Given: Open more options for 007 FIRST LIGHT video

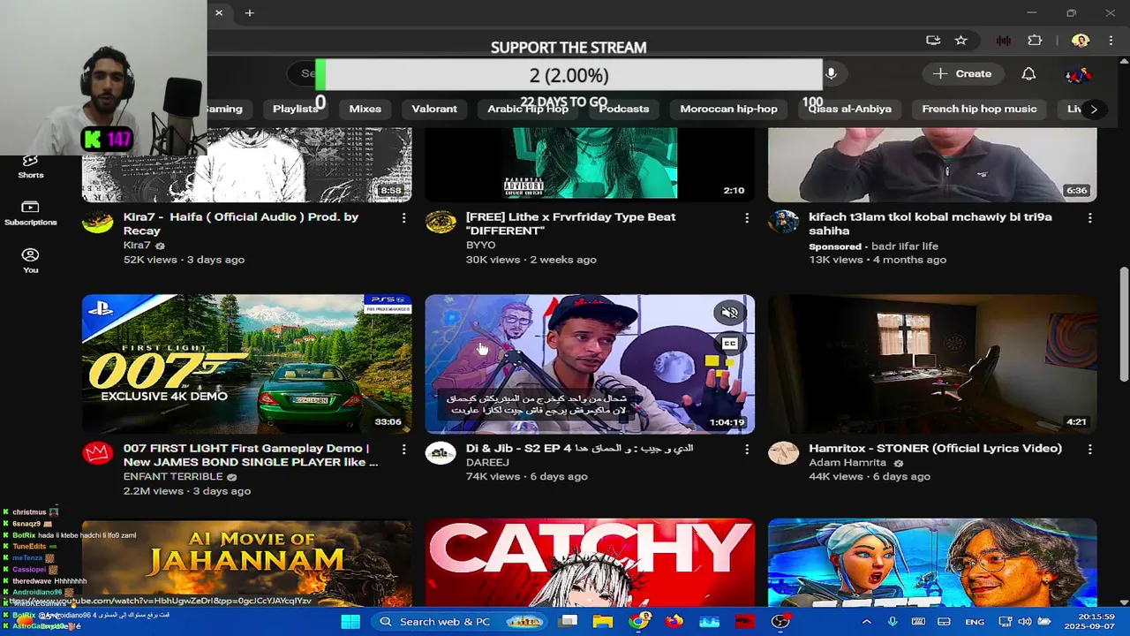Looking at the screenshot, I should (404, 449).
